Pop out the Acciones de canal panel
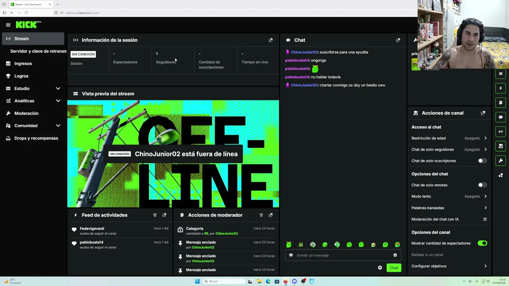The width and height of the screenshot is (509, 286). click(483, 113)
